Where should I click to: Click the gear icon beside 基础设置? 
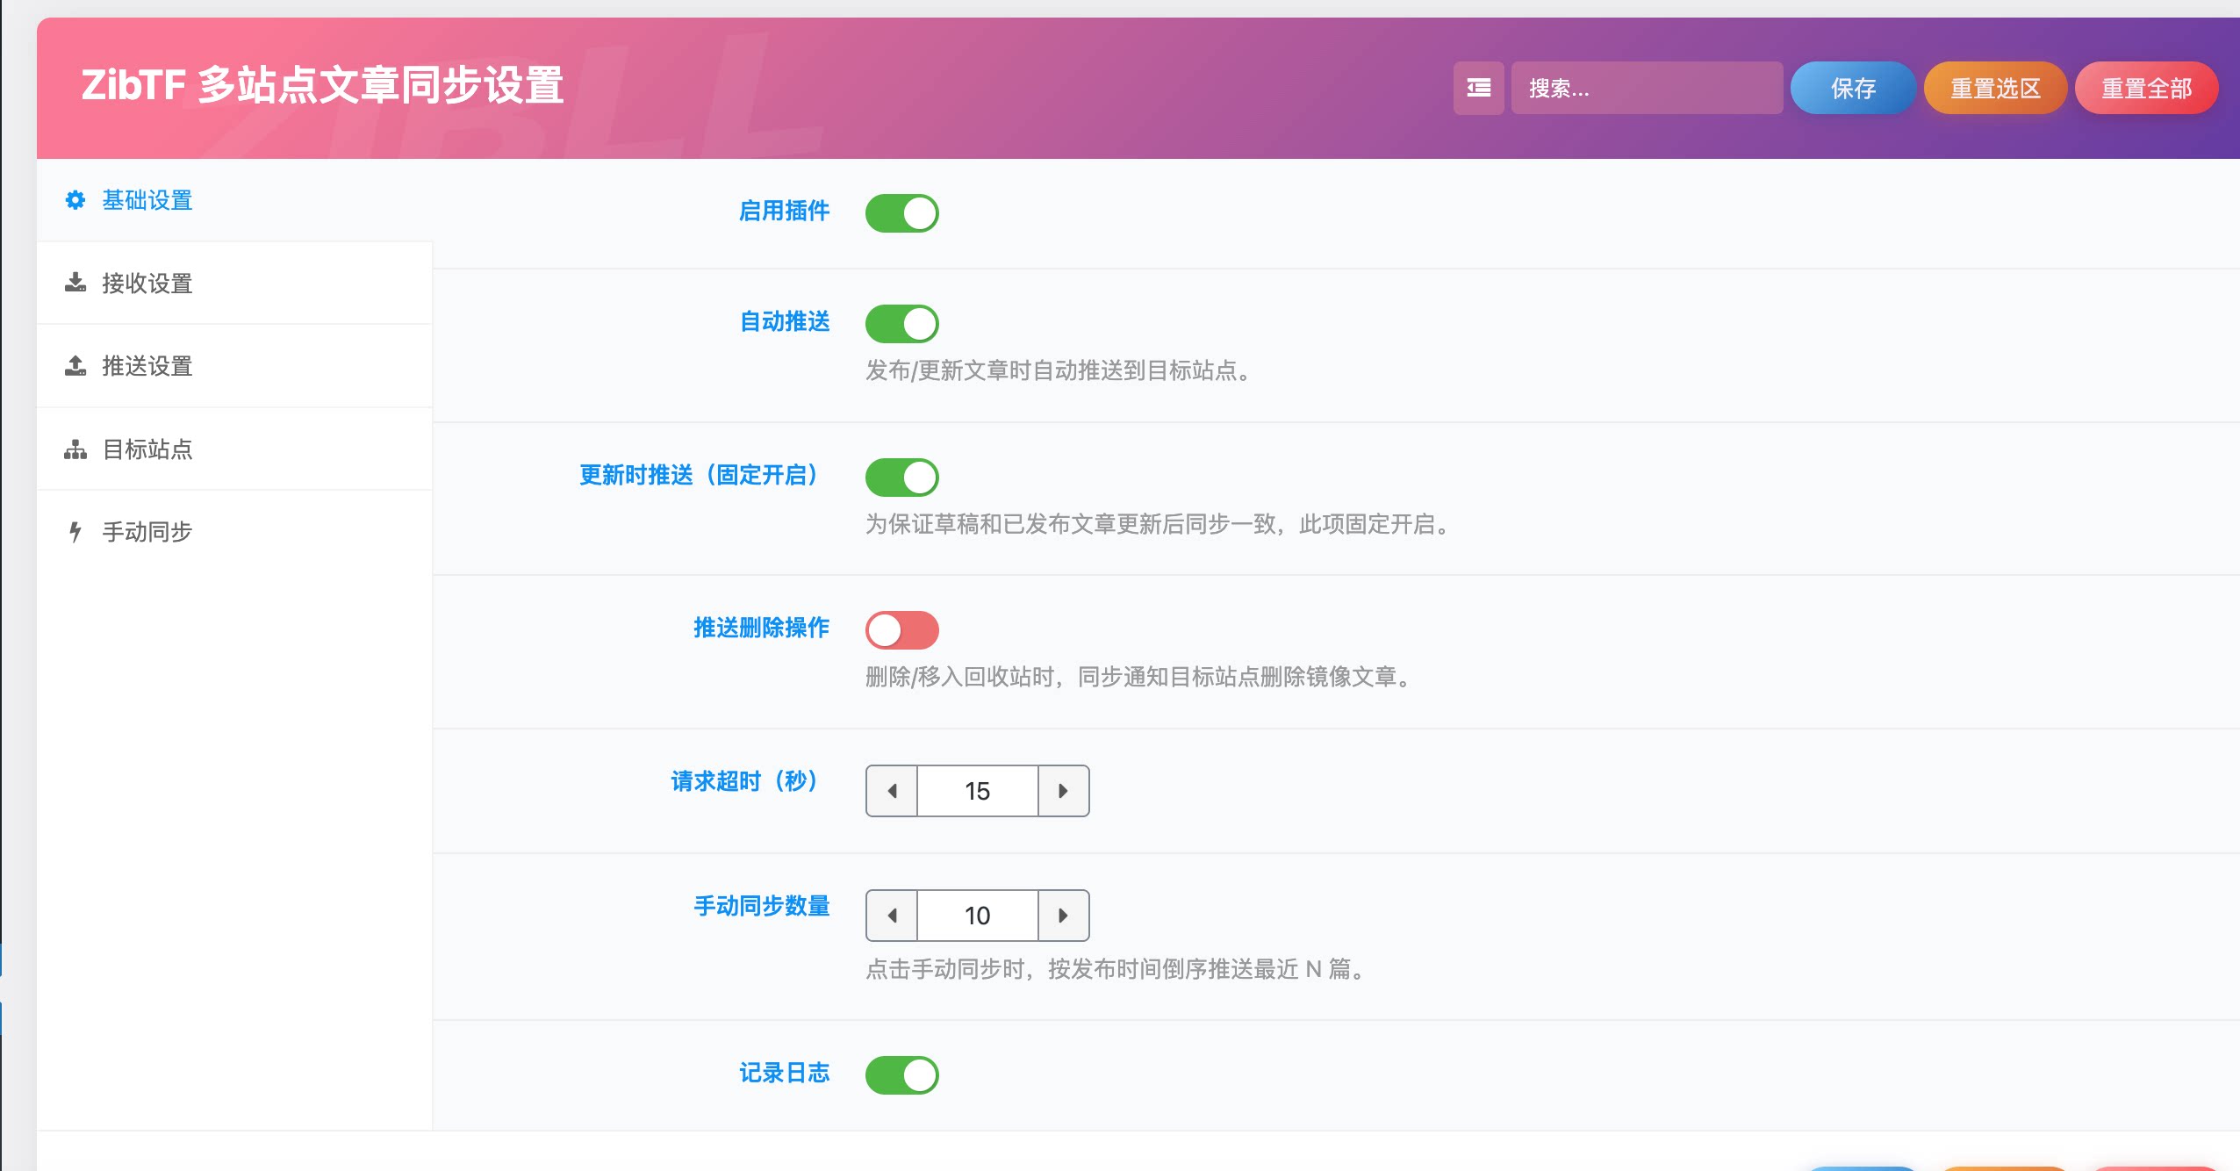point(75,200)
